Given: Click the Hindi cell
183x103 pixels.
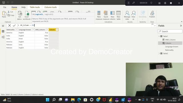Looking at the screenshot, I should click(x=27, y=39).
